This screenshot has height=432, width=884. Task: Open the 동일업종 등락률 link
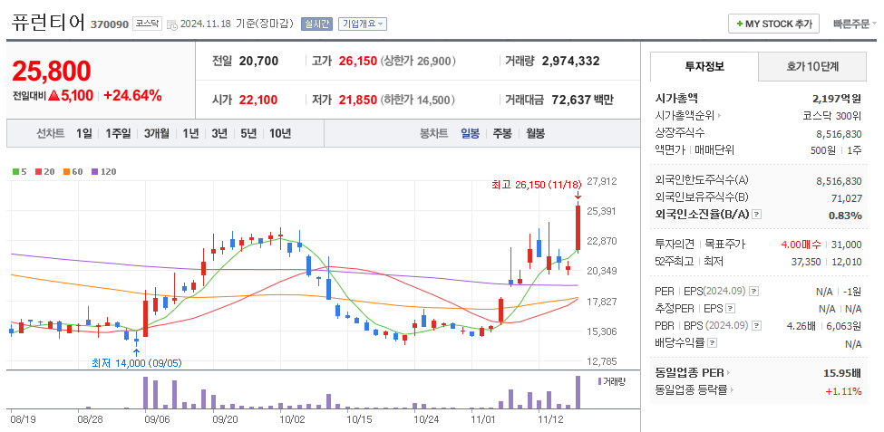(691, 389)
